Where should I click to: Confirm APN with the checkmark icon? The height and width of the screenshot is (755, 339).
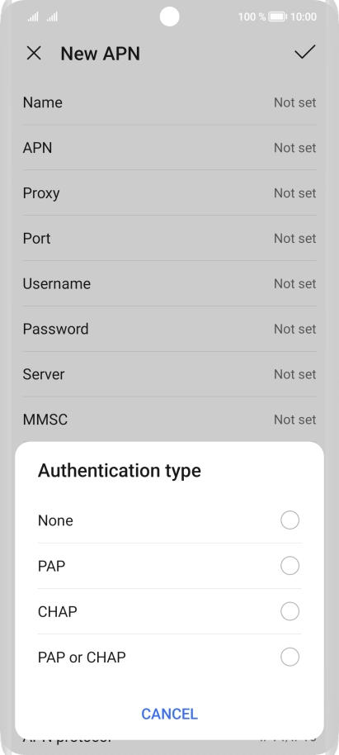305,52
